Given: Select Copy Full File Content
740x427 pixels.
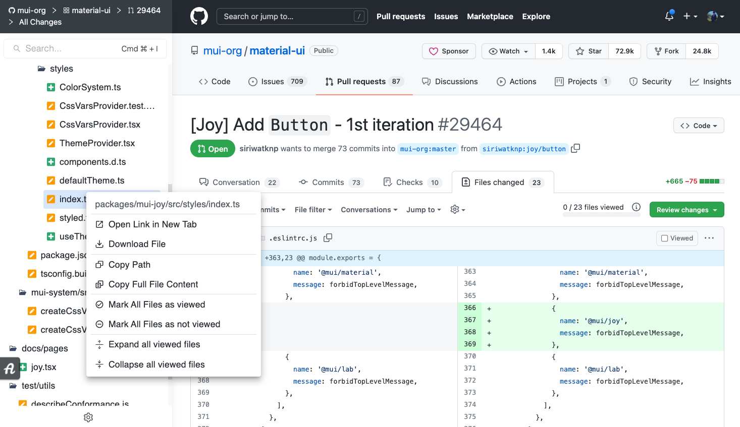Looking at the screenshot, I should click(174, 284).
